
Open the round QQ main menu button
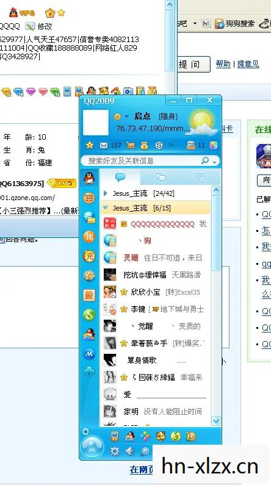[x=92, y=447]
